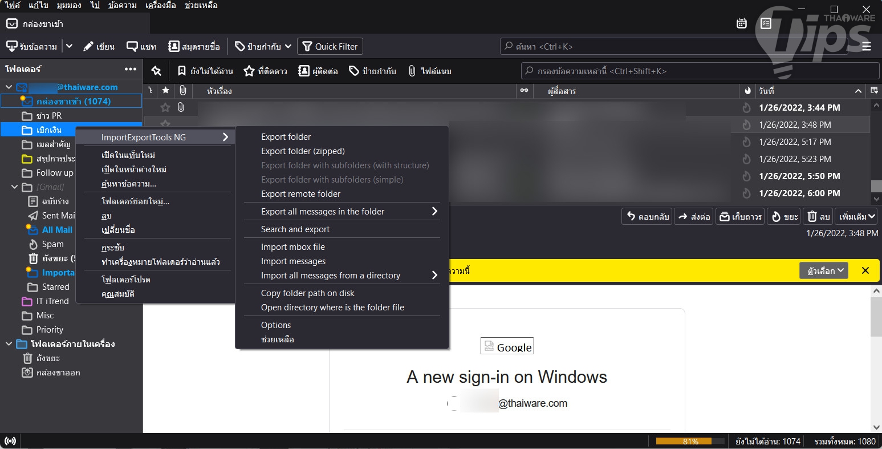Open the tasks tab icon
The image size is (882, 449).
(766, 23)
